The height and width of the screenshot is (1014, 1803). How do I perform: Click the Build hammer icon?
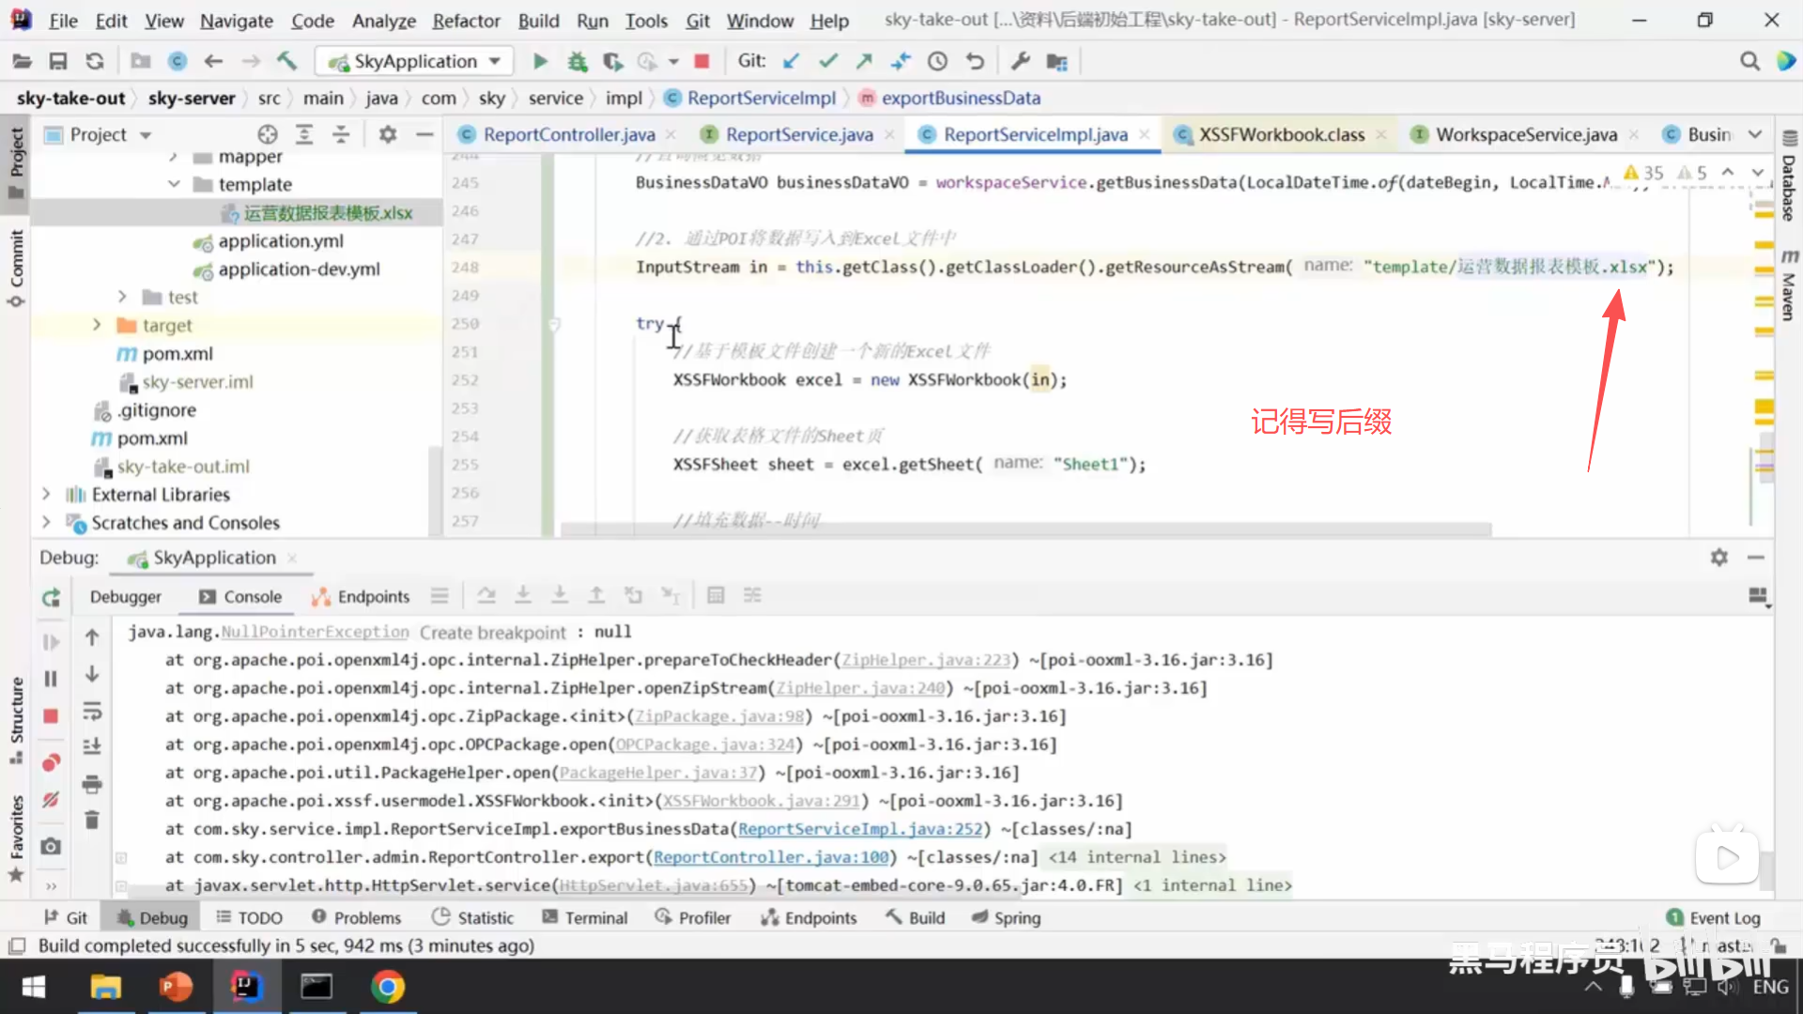click(286, 62)
